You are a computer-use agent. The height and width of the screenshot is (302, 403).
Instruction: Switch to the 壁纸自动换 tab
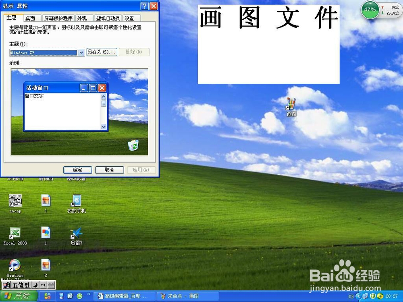pyautogui.click(x=108, y=18)
